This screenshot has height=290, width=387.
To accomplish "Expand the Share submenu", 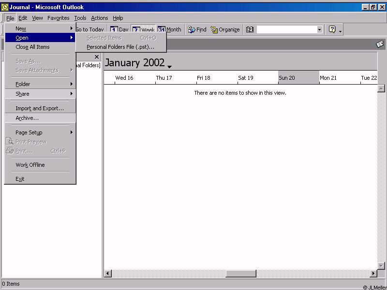I will (40, 94).
